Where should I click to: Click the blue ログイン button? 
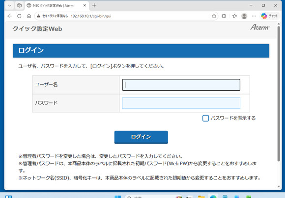click(141, 137)
